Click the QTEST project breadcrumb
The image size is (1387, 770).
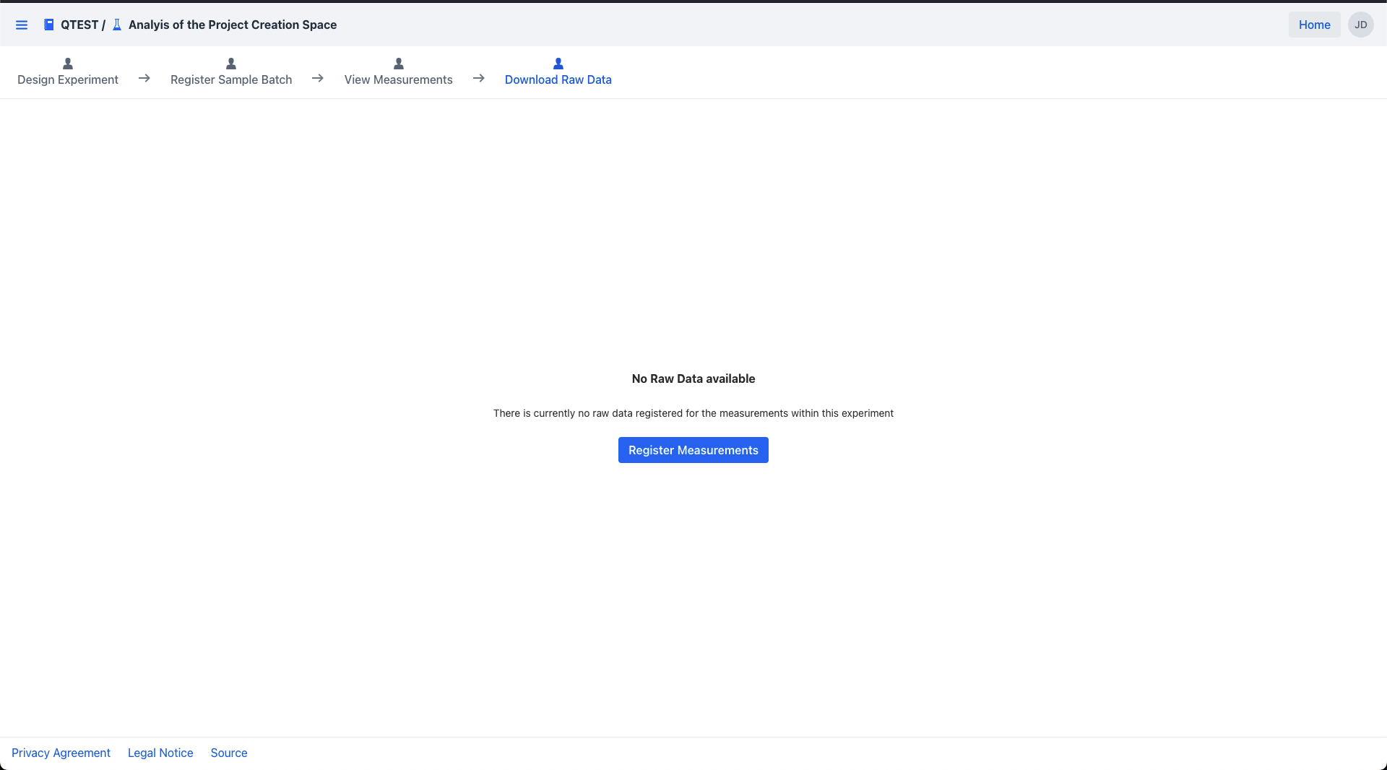point(79,25)
